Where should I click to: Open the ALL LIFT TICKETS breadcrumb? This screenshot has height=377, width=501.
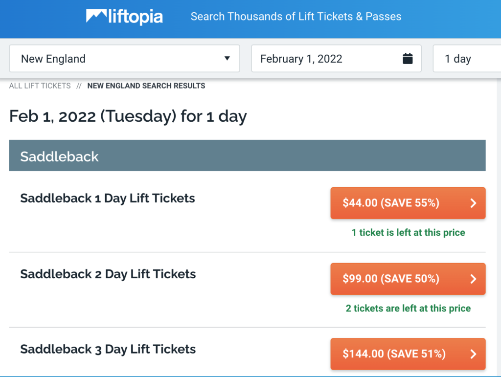[39, 86]
